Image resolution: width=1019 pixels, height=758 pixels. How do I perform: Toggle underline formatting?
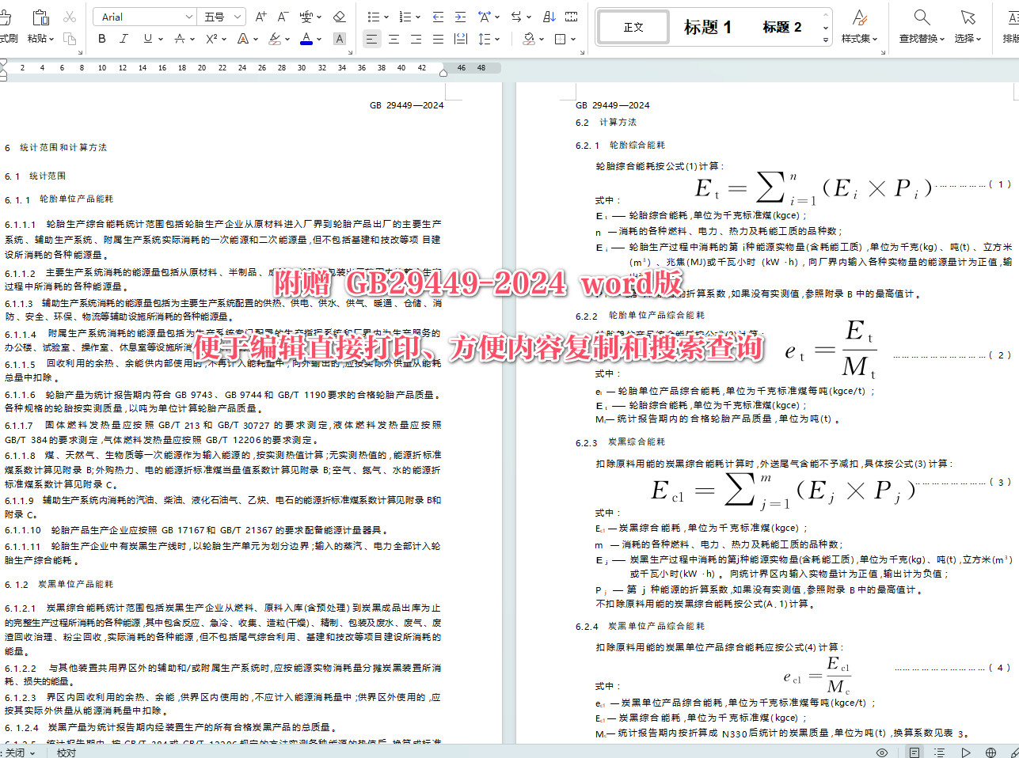coord(148,39)
